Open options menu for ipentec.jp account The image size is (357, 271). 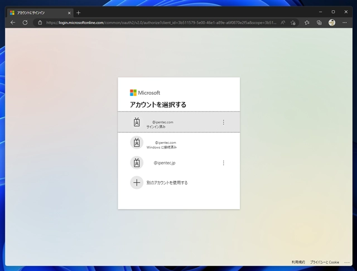tap(223, 163)
